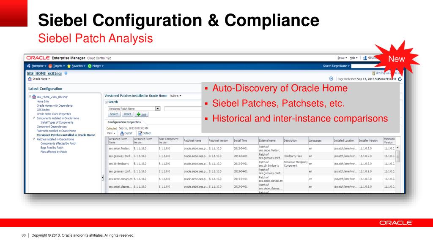Click the green History clock icon

(x=90, y=66)
